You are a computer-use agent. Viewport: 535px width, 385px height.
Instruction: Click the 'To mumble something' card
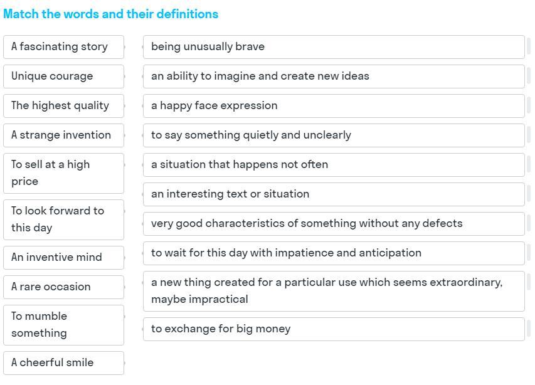(x=63, y=325)
